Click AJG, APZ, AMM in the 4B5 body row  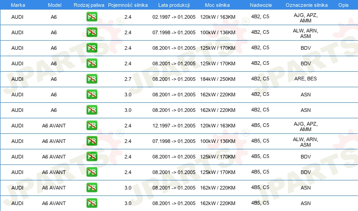(x=305, y=127)
